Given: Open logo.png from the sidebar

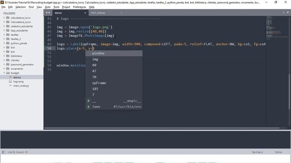Looking at the screenshot, I should (x=18, y=81).
